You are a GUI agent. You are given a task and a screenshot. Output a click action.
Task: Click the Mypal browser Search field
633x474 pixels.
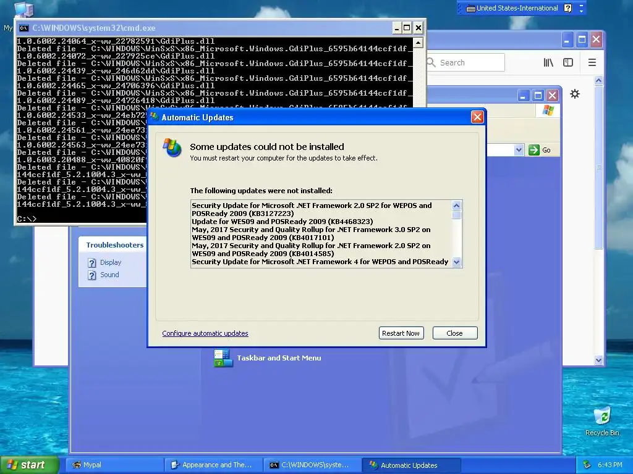[465, 62]
